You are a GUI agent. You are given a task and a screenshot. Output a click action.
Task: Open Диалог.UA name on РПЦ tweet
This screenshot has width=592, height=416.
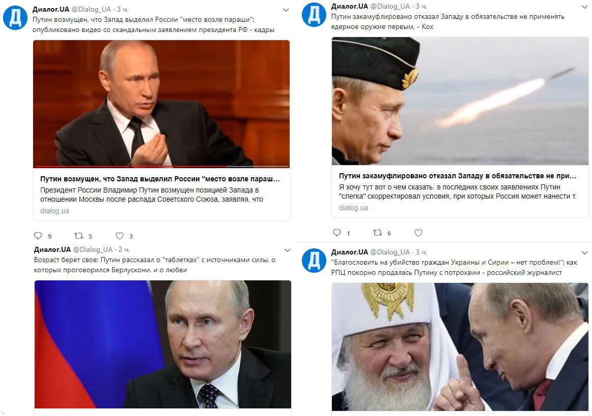point(349,252)
